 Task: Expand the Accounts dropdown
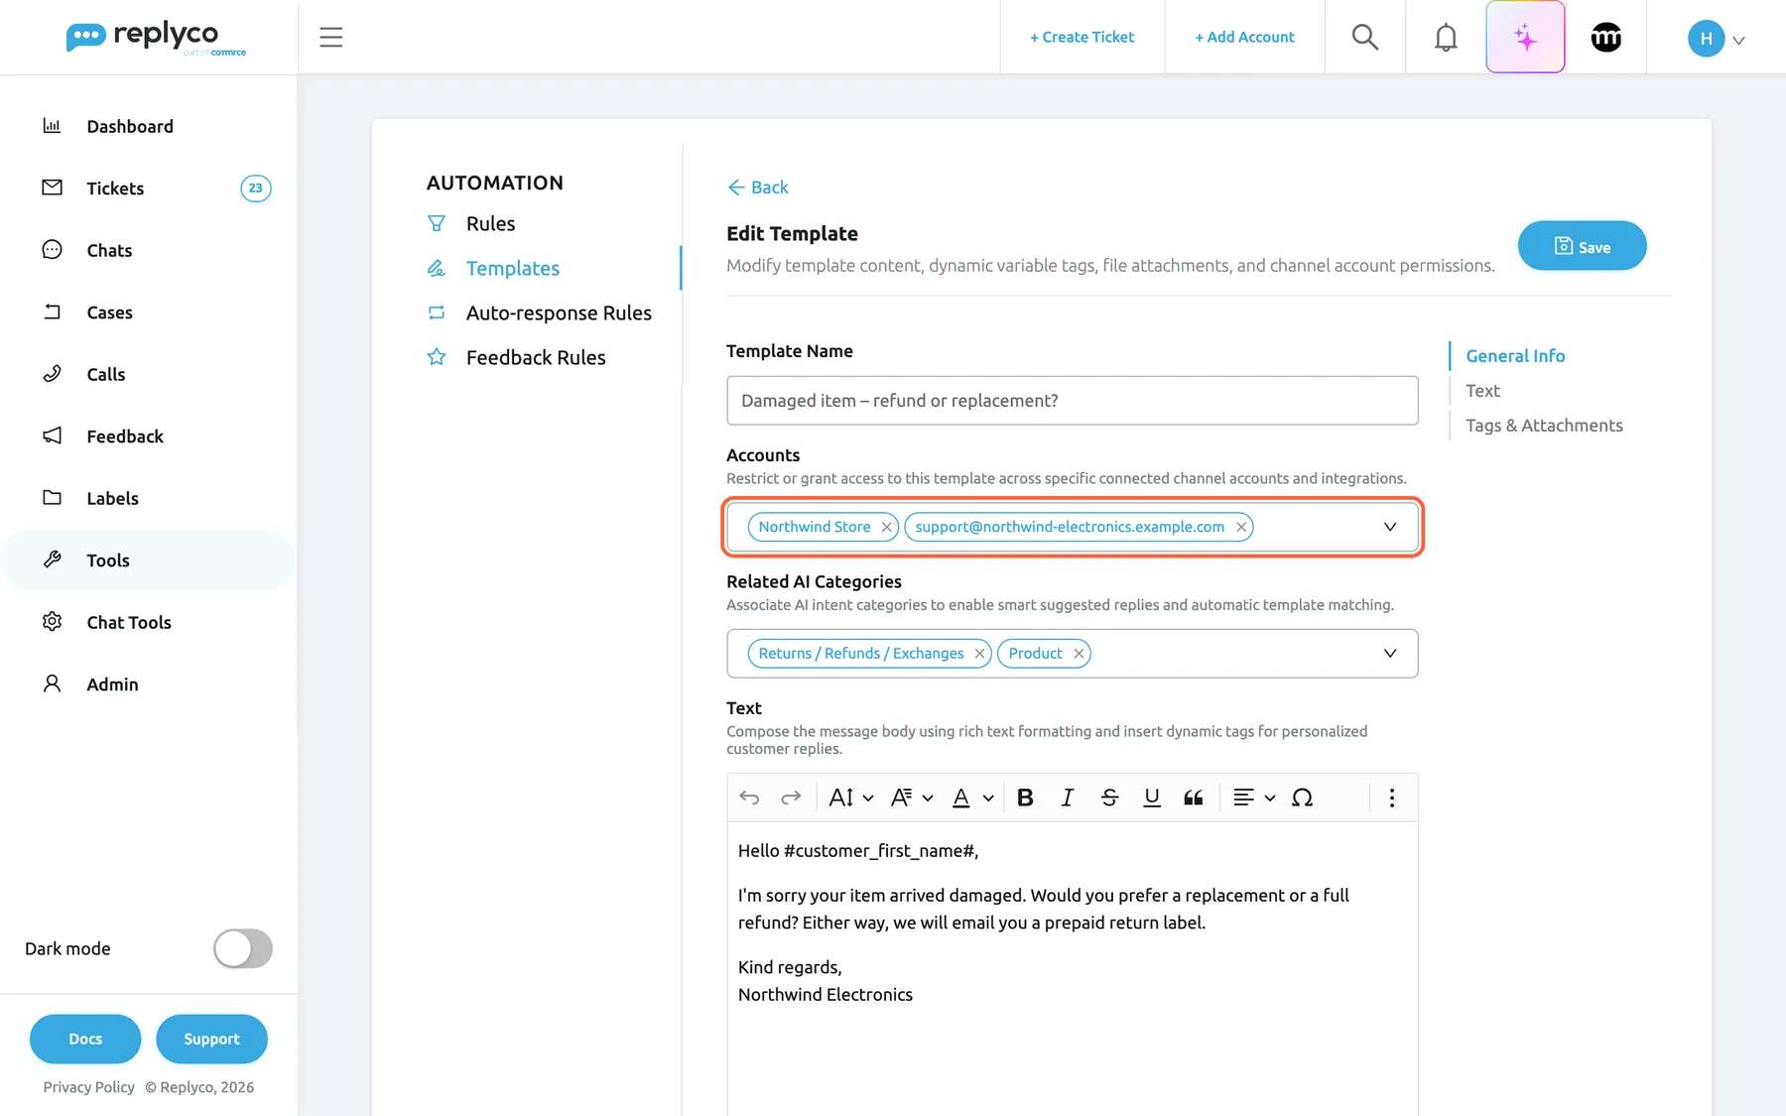tap(1389, 527)
